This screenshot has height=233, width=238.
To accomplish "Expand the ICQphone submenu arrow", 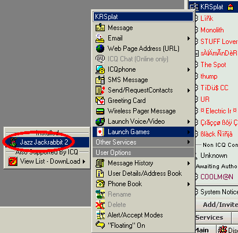I will click(189, 69).
